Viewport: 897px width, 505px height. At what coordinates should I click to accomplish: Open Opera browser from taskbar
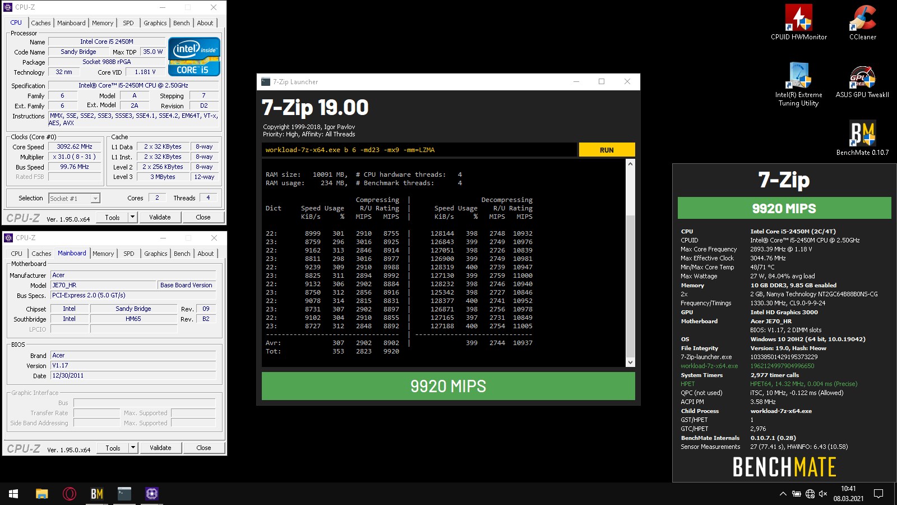coord(70,494)
